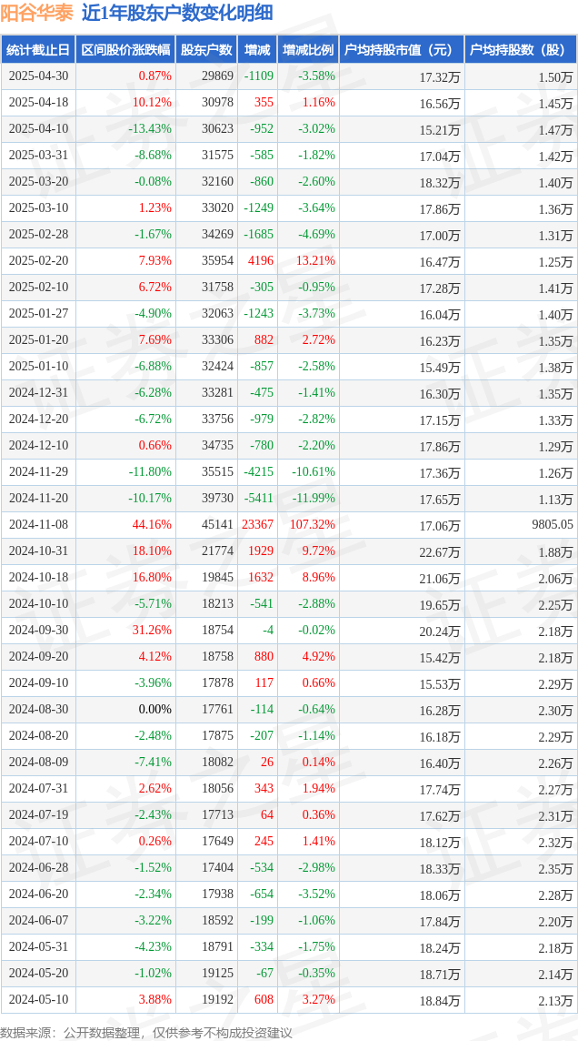Select the 近1年股东户数变化明细 heading
578x1041 pixels.
(176, 14)
